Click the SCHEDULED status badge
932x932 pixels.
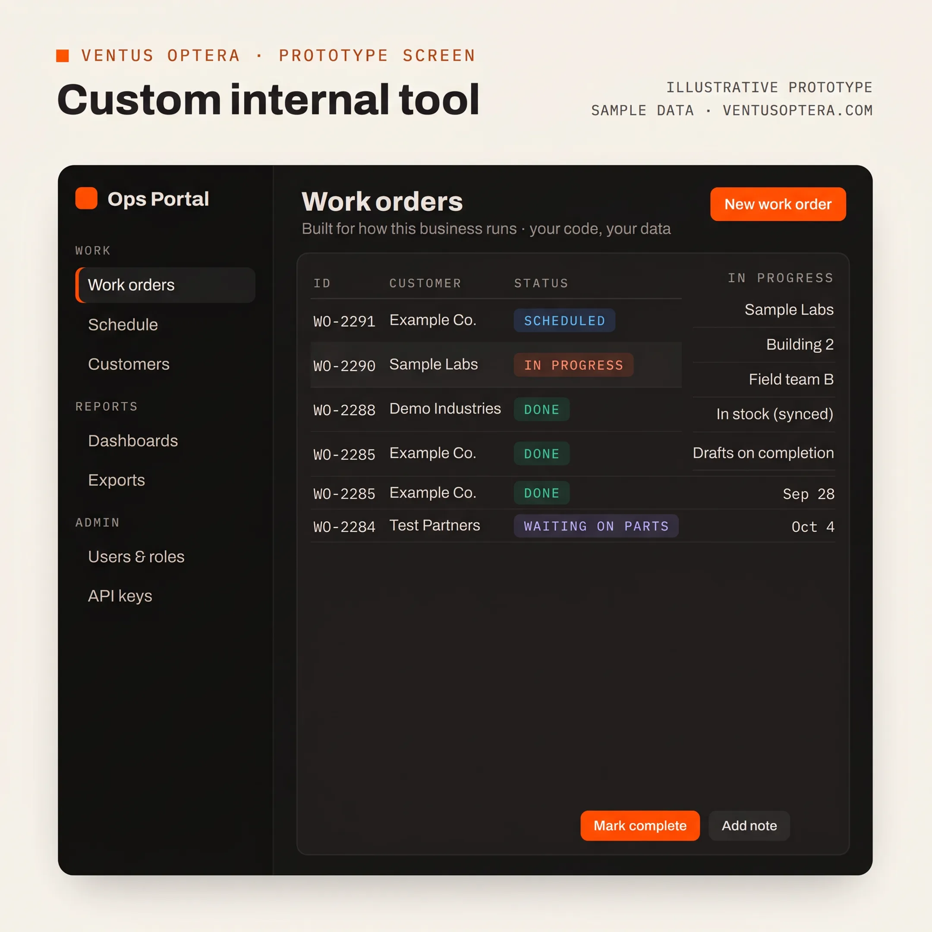coord(564,320)
